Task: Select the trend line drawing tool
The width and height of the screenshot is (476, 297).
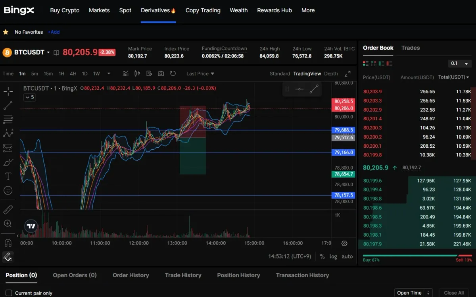Action: [x=8, y=105]
